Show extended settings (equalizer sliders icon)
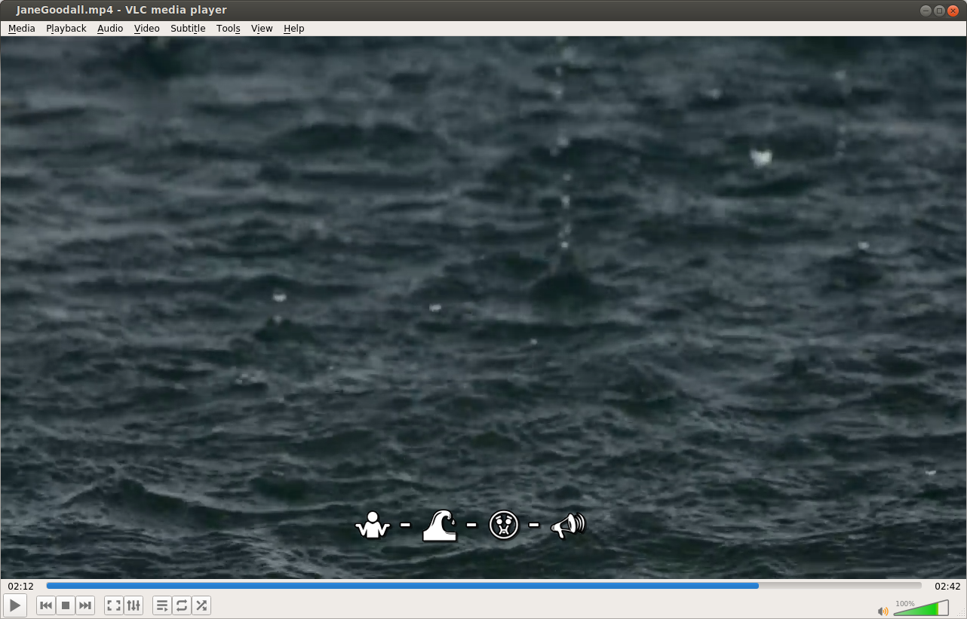This screenshot has width=967, height=619. click(x=134, y=605)
